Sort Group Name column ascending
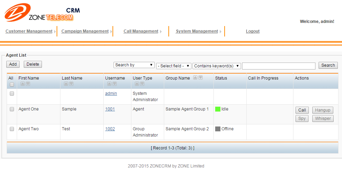Viewport: 342px width, 172px height. coord(195,78)
